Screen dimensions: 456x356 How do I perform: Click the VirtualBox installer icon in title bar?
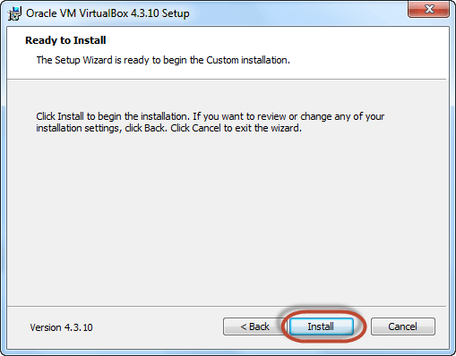(x=14, y=13)
